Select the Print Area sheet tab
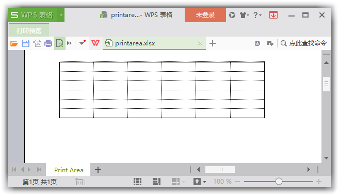The height and width of the screenshot is (195, 339). pos(69,170)
